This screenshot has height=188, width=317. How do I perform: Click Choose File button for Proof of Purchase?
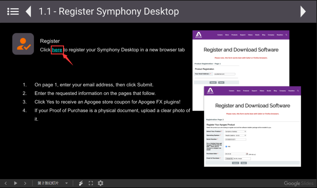229,159
